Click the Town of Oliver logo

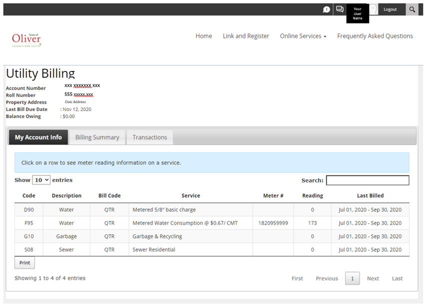pyautogui.click(x=26, y=39)
